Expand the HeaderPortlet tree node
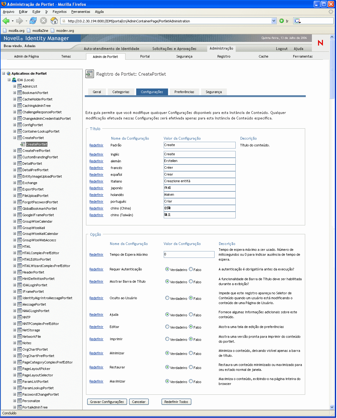The width and height of the screenshot is (337, 418). pos(14,272)
